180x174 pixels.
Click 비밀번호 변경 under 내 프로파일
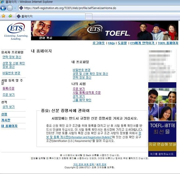(82, 70)
